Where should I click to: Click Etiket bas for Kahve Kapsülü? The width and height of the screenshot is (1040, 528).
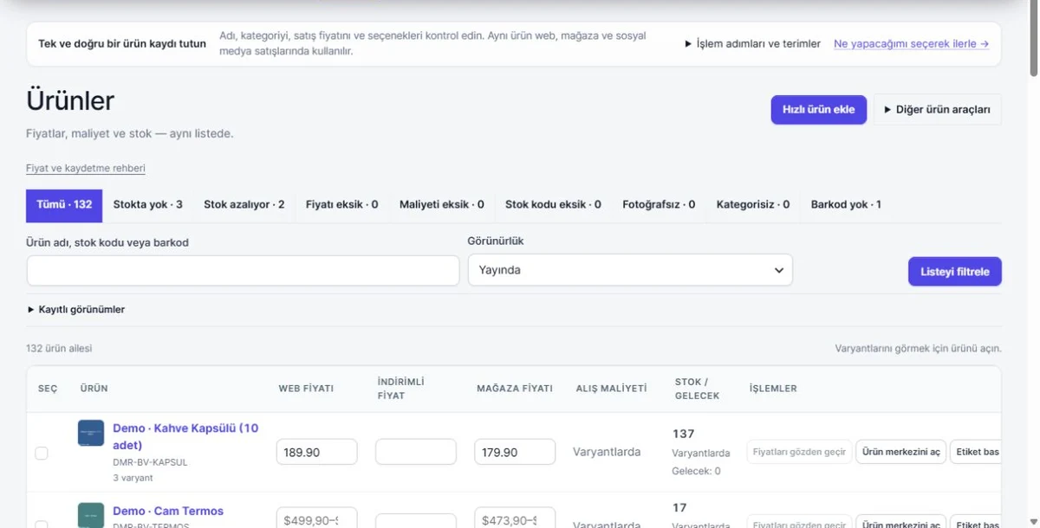[976, 452]
